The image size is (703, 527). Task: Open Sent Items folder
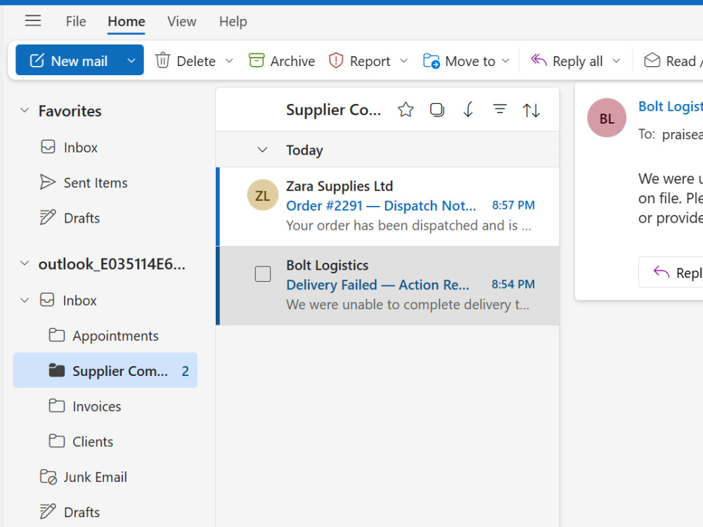[x=96, y=183]
